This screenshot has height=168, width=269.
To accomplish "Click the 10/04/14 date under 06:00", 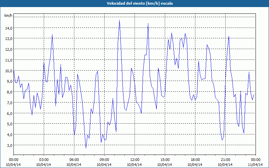I will pyautogui.click(x=74, y=165).
